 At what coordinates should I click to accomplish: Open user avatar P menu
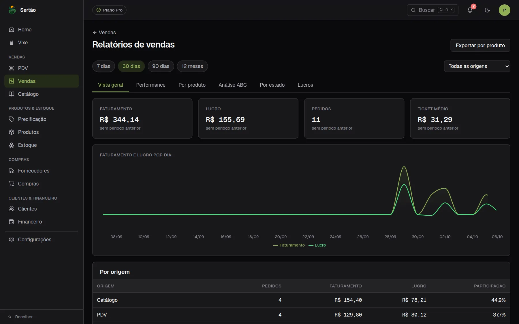505,10
